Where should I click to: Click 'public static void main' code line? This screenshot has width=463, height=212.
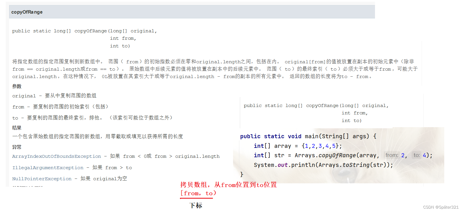(x=308, y=136)
